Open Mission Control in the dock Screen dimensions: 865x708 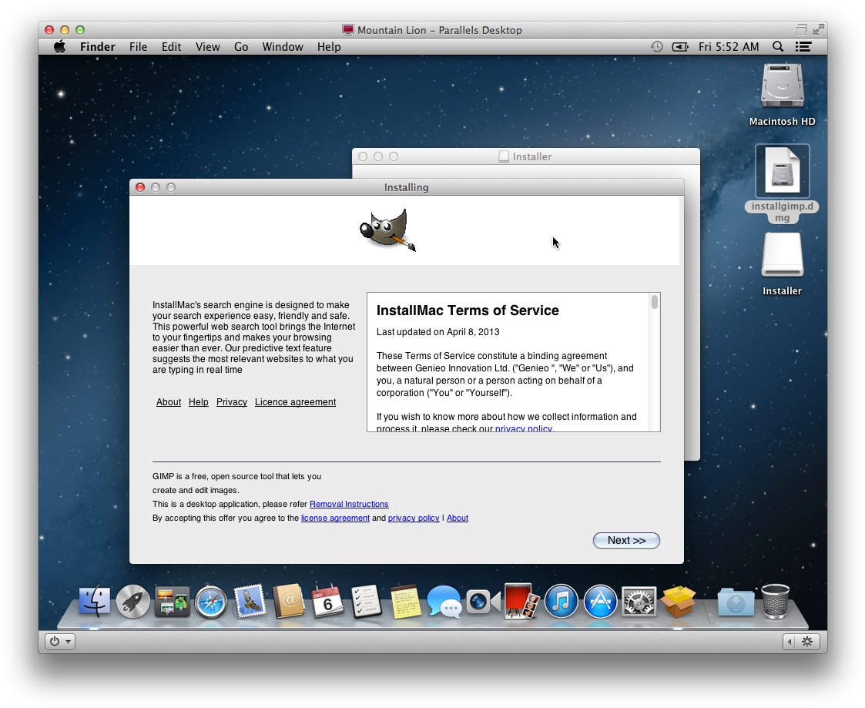click(x=172, y=601)
